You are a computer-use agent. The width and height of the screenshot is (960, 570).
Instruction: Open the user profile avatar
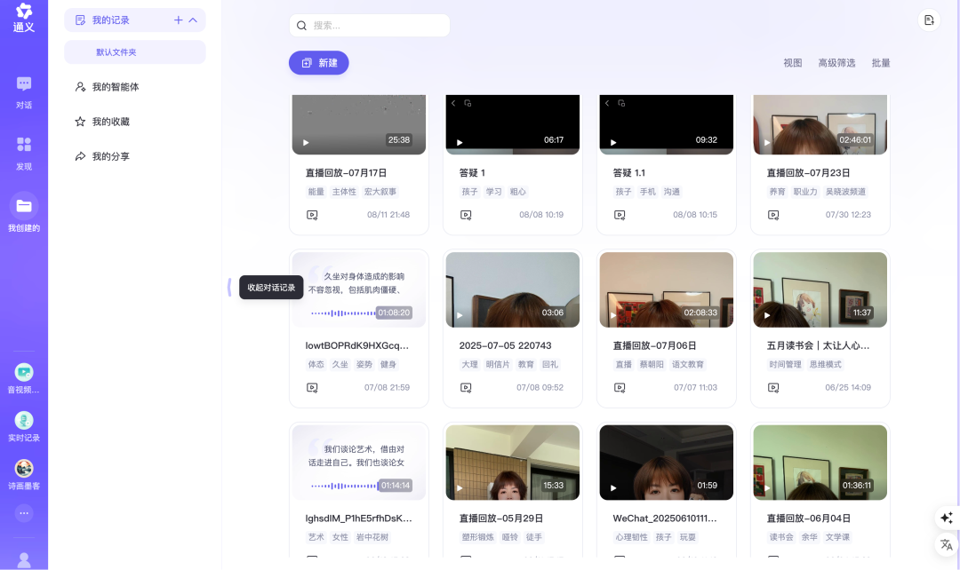[x=24, y=560]
